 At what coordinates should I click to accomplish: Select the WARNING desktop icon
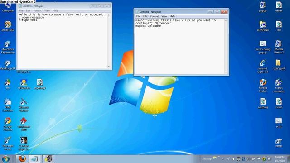click(263, 26)
